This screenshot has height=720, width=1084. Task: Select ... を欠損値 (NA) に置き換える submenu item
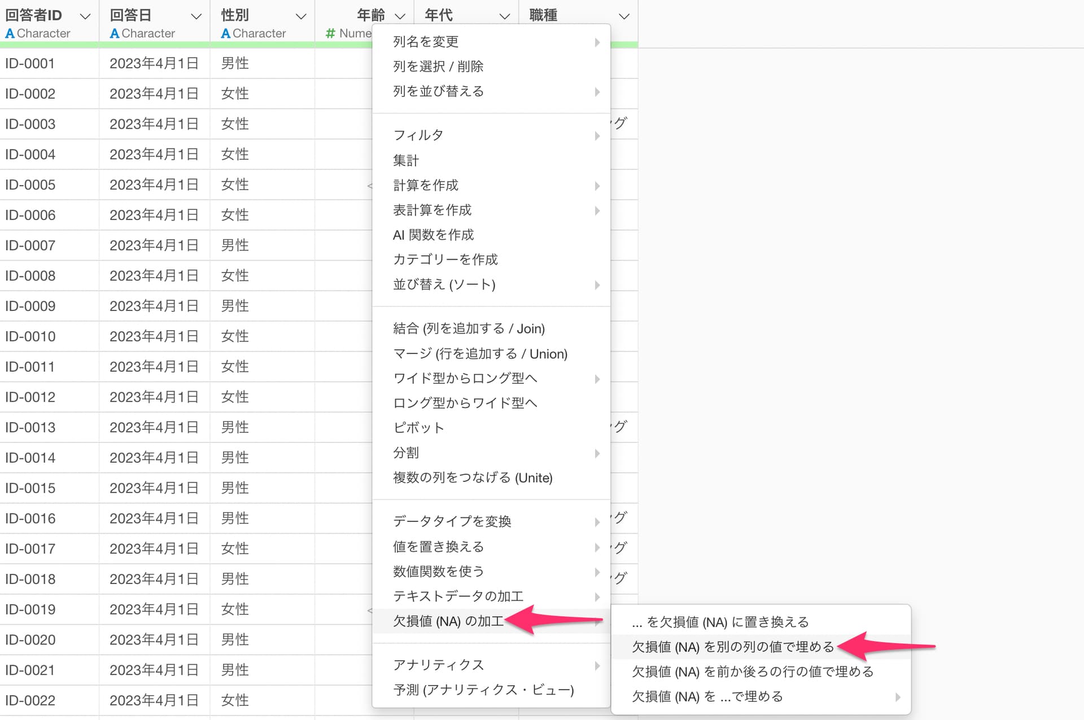(720, 622)
